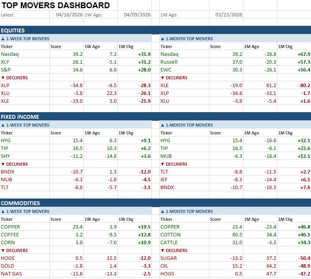The height and width of the screenshot is (279, 311).
Task: Select the S&P ticker cell
Action: (25, 70)
